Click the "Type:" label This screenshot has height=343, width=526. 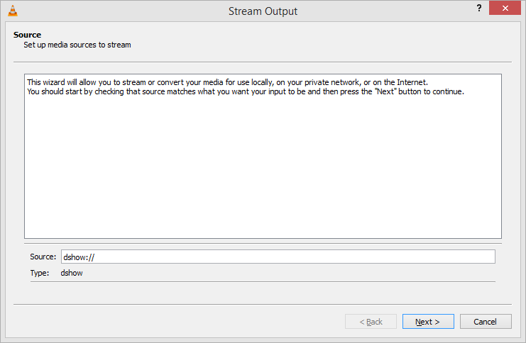pyautogui.click(x=39, y=273)
